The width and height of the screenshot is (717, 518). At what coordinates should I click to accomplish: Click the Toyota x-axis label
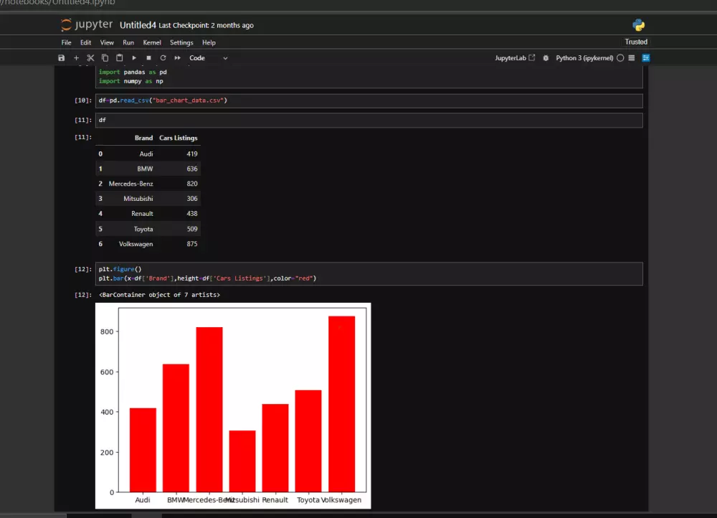tap(308, 500)
